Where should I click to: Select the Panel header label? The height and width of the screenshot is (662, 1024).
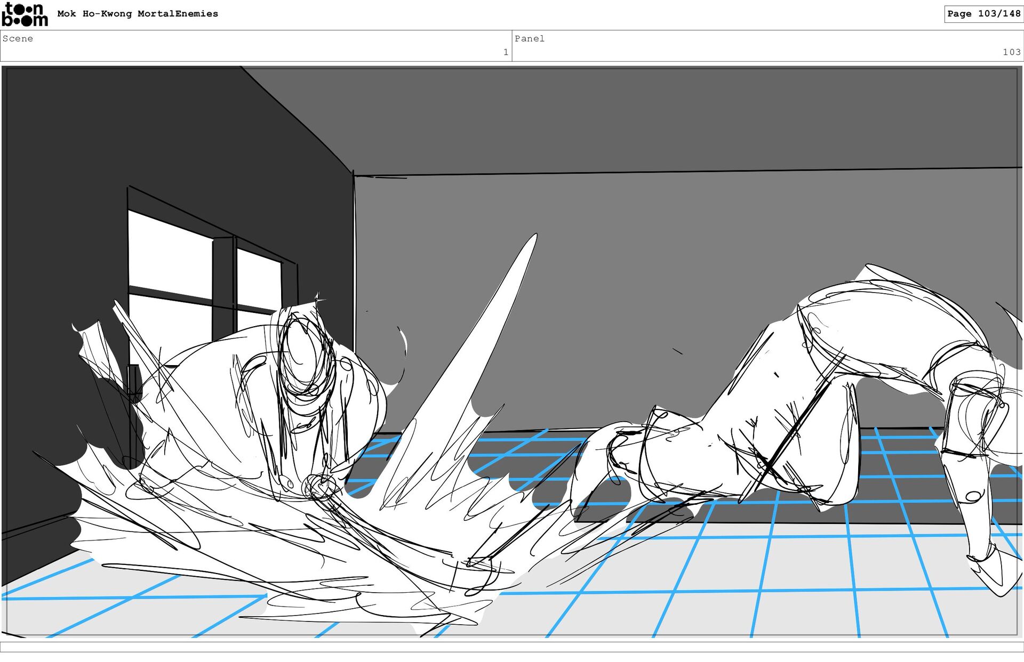(529, 38)
